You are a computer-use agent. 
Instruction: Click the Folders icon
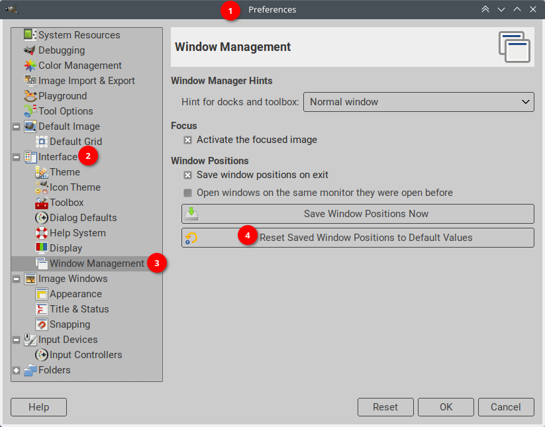[30, 370]
